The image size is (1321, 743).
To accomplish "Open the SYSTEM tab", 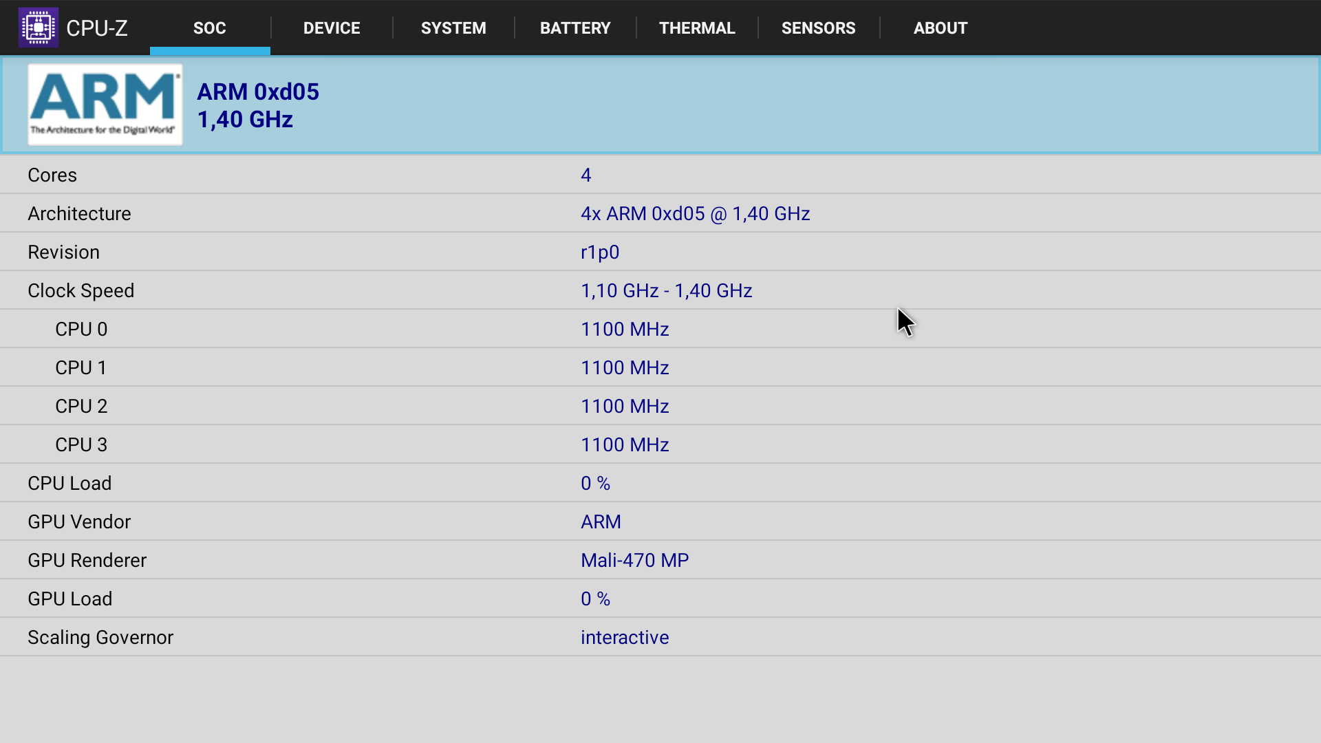I will (453, 28).
